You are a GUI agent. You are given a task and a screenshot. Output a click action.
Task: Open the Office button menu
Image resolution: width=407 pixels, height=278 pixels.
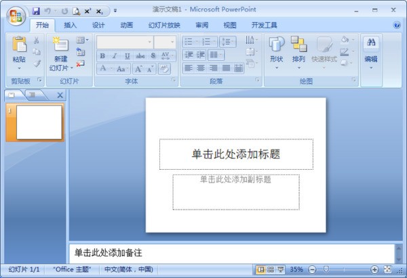pyautogui.click(x=16, y=16)
